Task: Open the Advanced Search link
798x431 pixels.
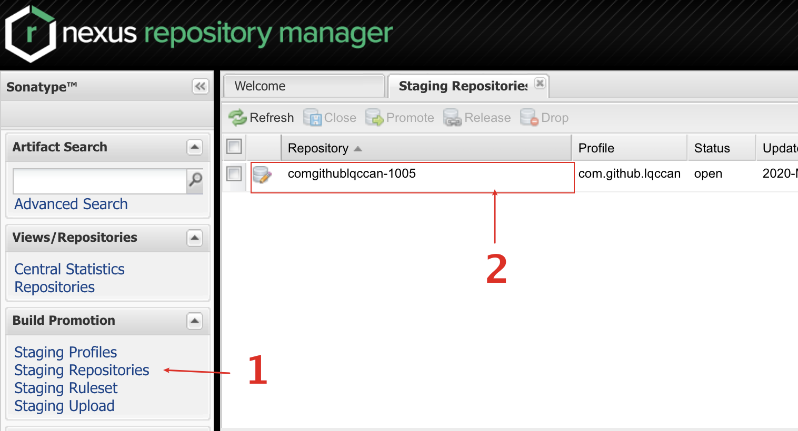Action: pos(71,204)
